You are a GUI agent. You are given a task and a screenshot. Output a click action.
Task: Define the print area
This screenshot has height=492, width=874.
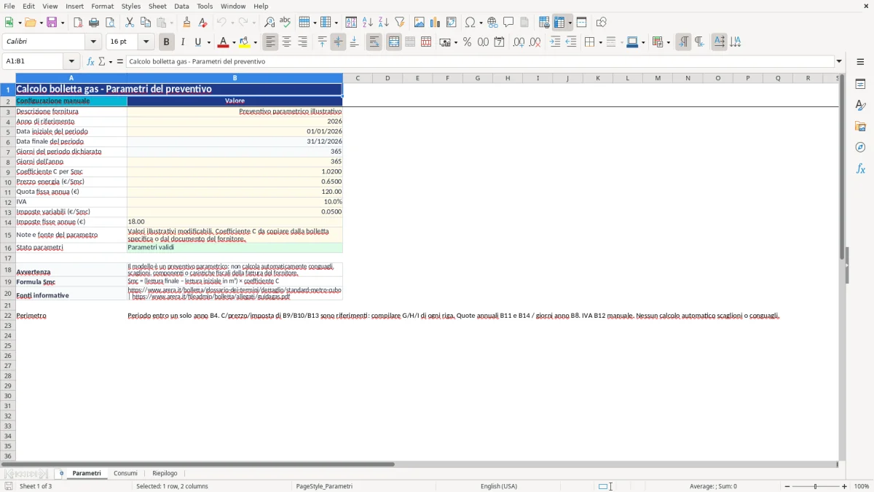[544, 23]
